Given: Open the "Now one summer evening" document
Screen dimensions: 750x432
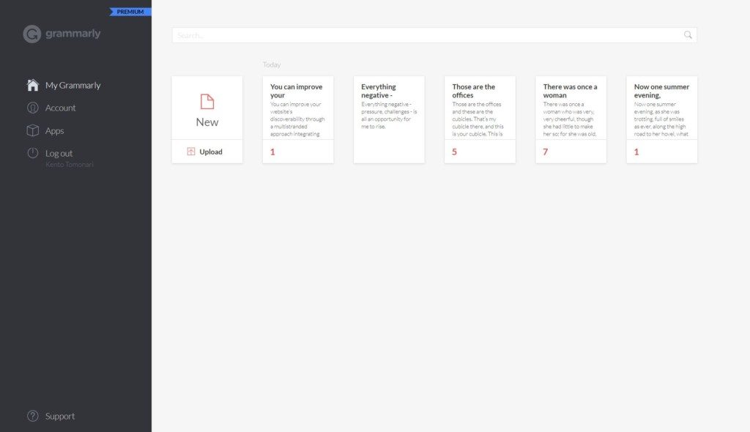Looking at the screenshot, I should point(661,110).
